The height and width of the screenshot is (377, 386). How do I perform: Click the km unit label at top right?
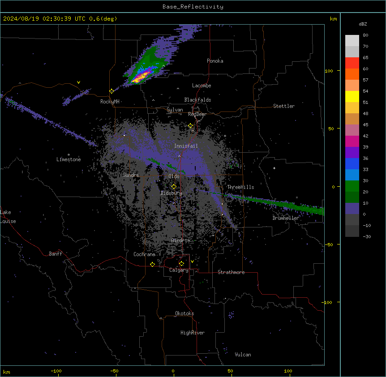(333, 19)
